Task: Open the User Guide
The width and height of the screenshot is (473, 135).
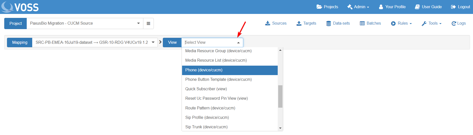Action: [x=428, y=7]
